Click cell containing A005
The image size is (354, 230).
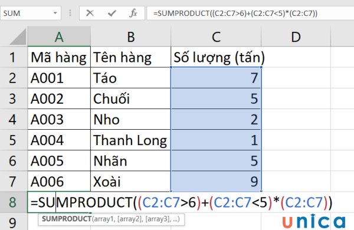click(59, 161)
